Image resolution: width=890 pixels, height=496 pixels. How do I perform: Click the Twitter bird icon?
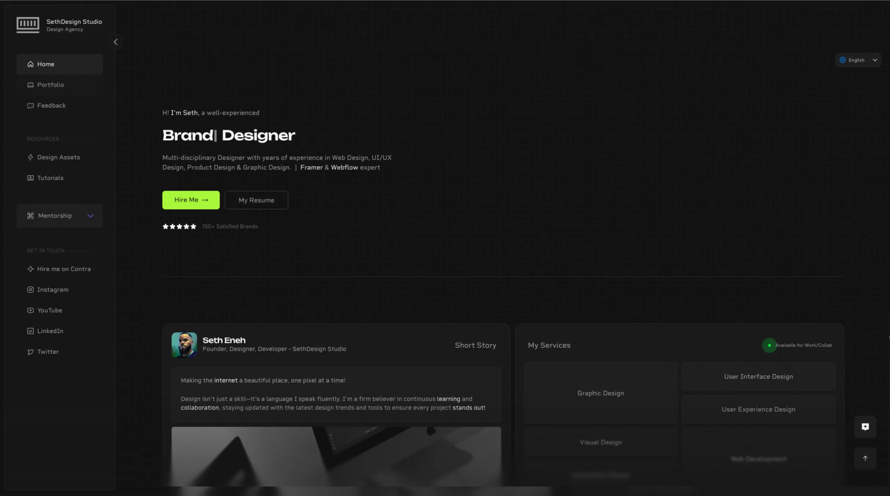pos(31,352)
